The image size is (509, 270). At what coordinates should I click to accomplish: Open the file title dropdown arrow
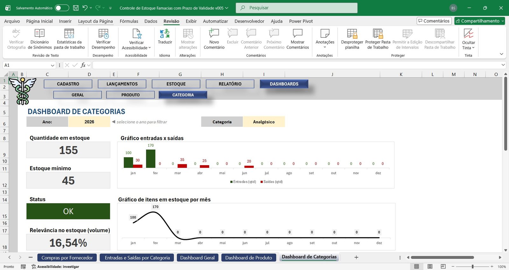[x=227, y=8]
